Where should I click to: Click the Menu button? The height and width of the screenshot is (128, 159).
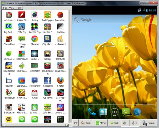101,123
